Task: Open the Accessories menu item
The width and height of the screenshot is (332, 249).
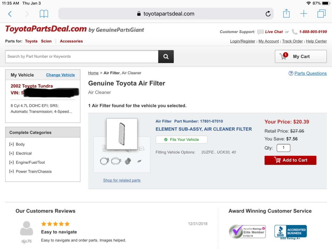Action: (x=71, y=41)
